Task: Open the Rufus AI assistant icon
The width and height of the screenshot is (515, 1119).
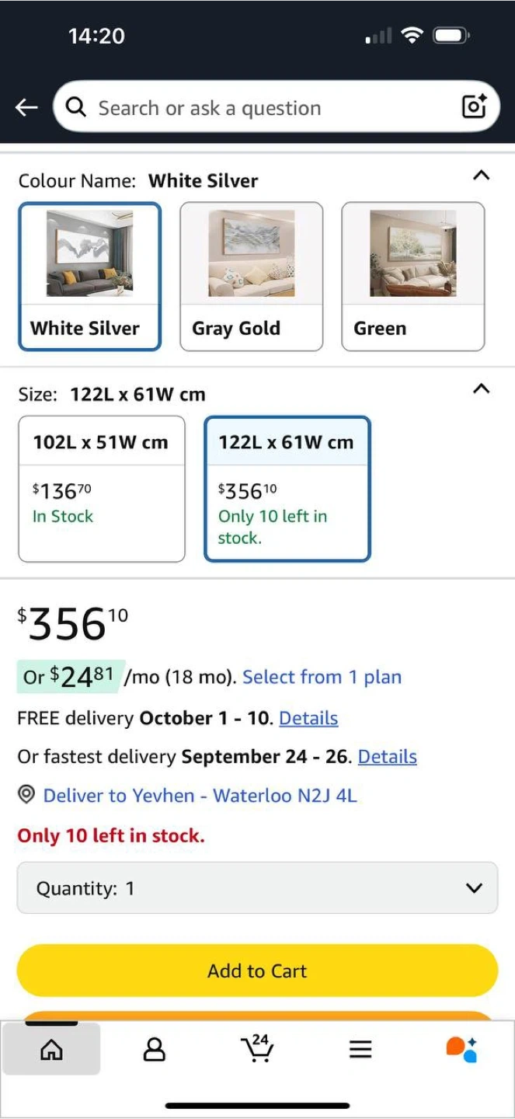Action: 461,1049
